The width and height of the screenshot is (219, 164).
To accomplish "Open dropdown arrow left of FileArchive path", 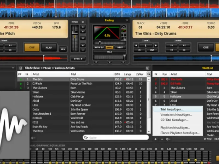I will tap(13, 68).
